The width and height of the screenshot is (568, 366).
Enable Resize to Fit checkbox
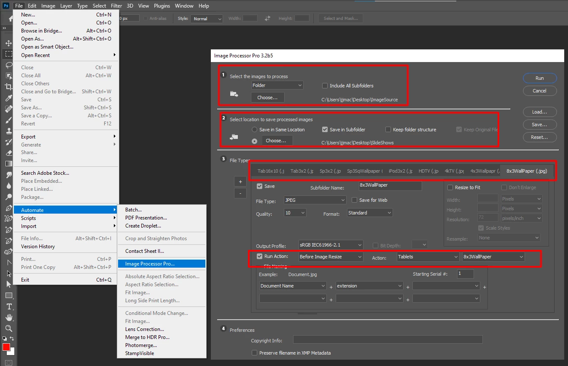click(x=450, y=187)
